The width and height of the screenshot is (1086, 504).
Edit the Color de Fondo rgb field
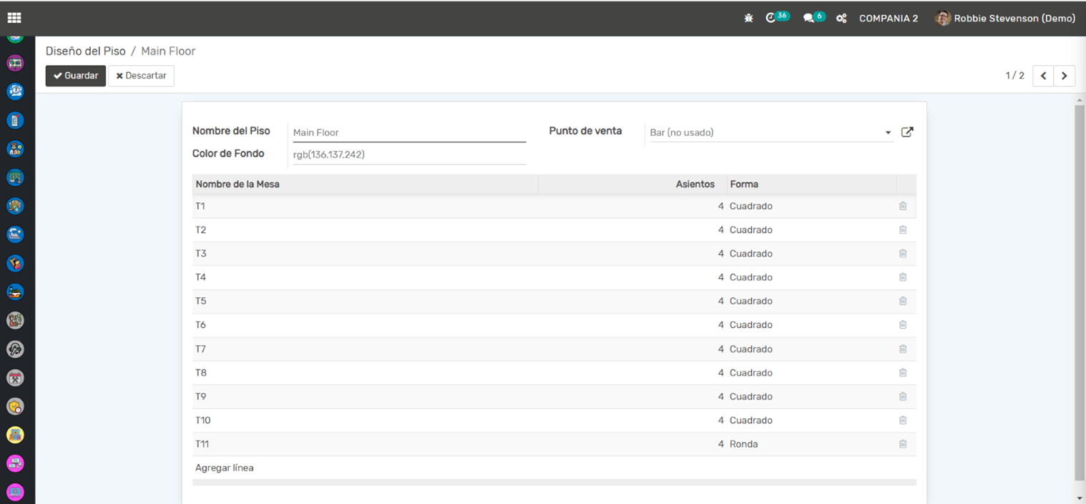click(409, 154)
